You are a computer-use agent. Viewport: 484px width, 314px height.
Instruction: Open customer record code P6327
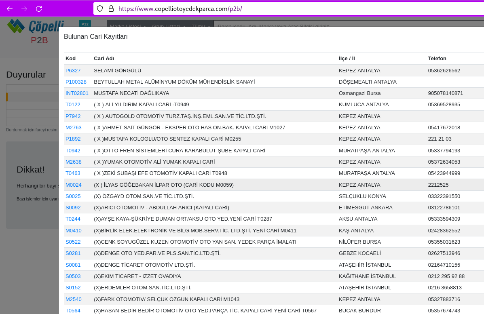(x=73, y=70)
